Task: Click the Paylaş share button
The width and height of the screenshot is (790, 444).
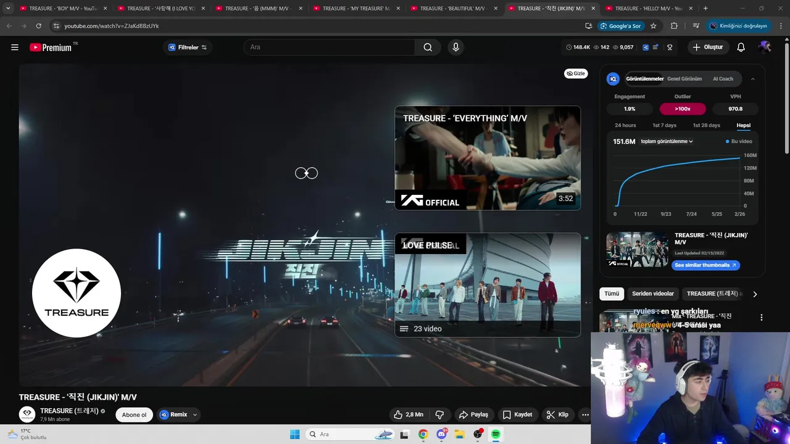Action: point(473,414)
